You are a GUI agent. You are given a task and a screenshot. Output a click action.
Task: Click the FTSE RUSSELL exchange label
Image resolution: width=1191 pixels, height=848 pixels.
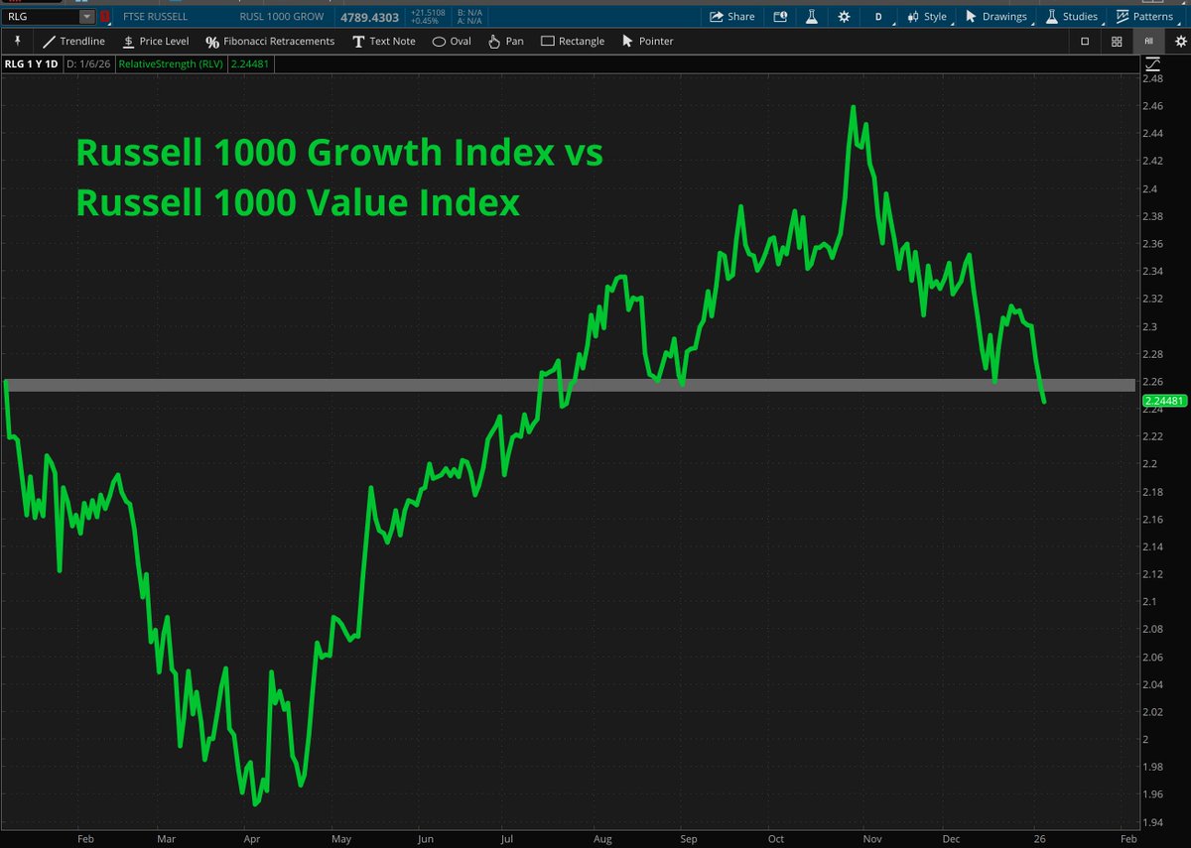155,17
